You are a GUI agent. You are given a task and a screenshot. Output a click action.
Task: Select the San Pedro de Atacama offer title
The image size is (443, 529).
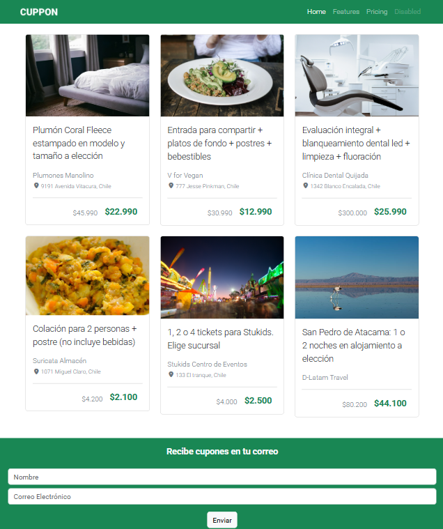353,345
